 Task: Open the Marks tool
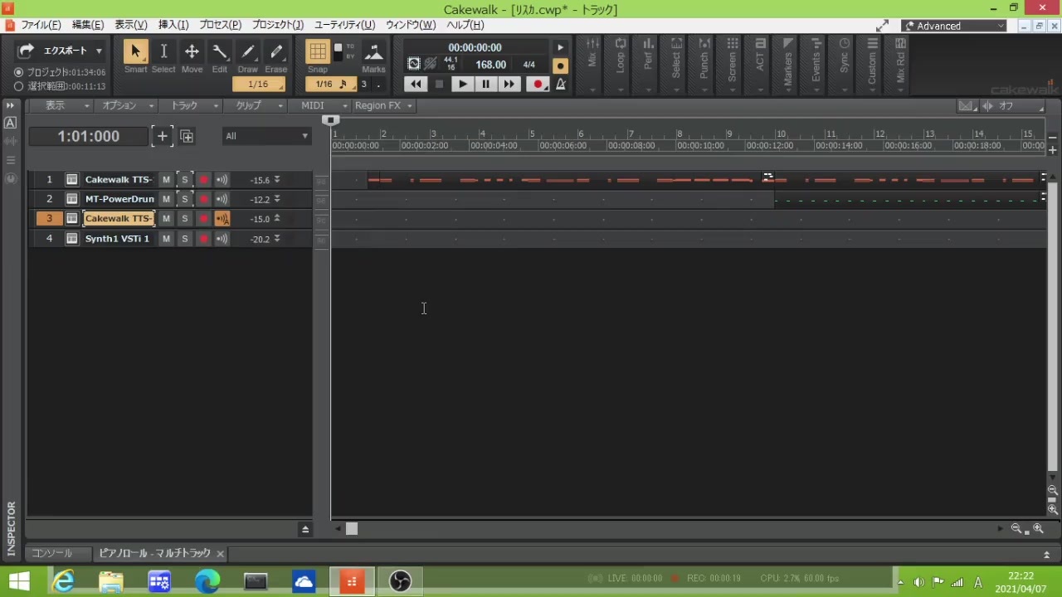coord(374,52)
